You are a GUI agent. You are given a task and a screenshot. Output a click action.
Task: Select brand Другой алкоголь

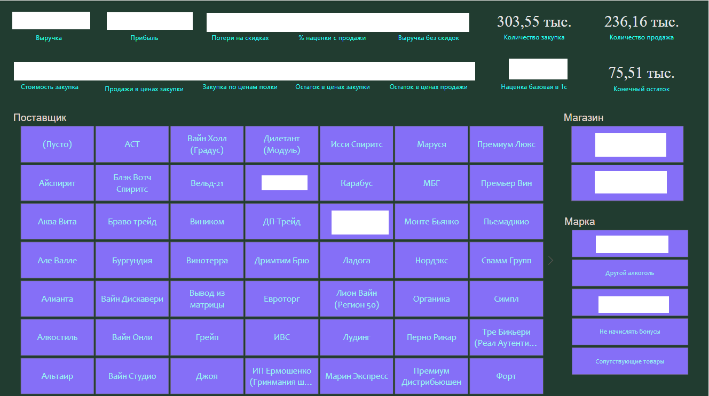click(x=630, y=273)
